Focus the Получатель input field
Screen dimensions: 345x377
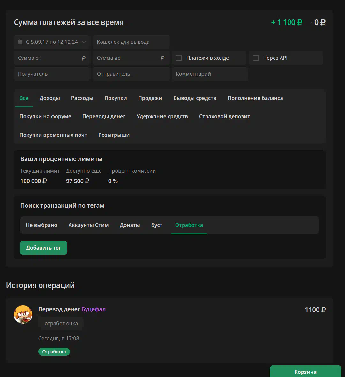pyautogui.click(x=52, y=74)
